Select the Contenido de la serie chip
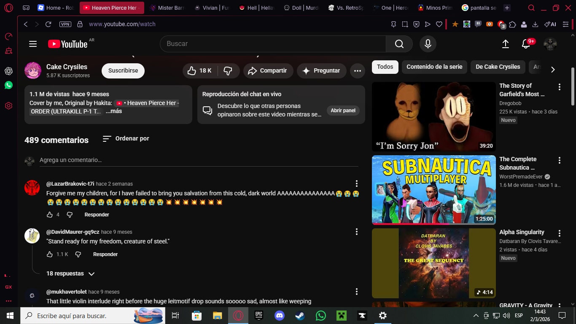The width and height of the screenshot is (576, 324). pos(434,67)
